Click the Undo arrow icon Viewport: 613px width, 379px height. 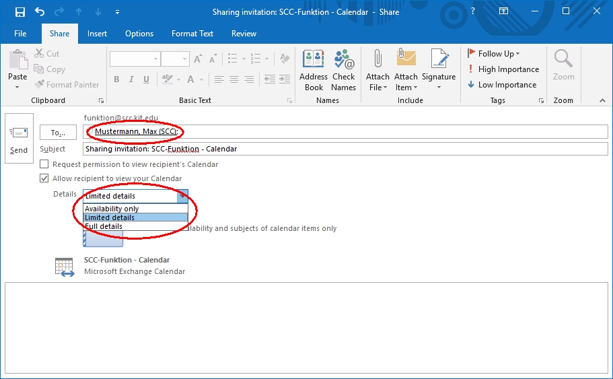tap(40, 12)
